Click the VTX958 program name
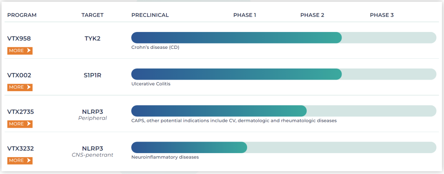This screenshot has height=174, width=444. pyautogui.click(x=19, y=39)
